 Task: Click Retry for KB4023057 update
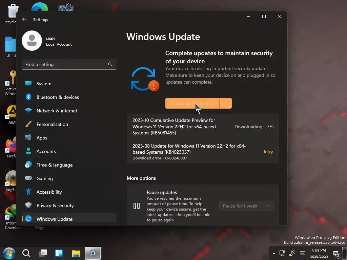pyautogui.click(x=268, y=152)
